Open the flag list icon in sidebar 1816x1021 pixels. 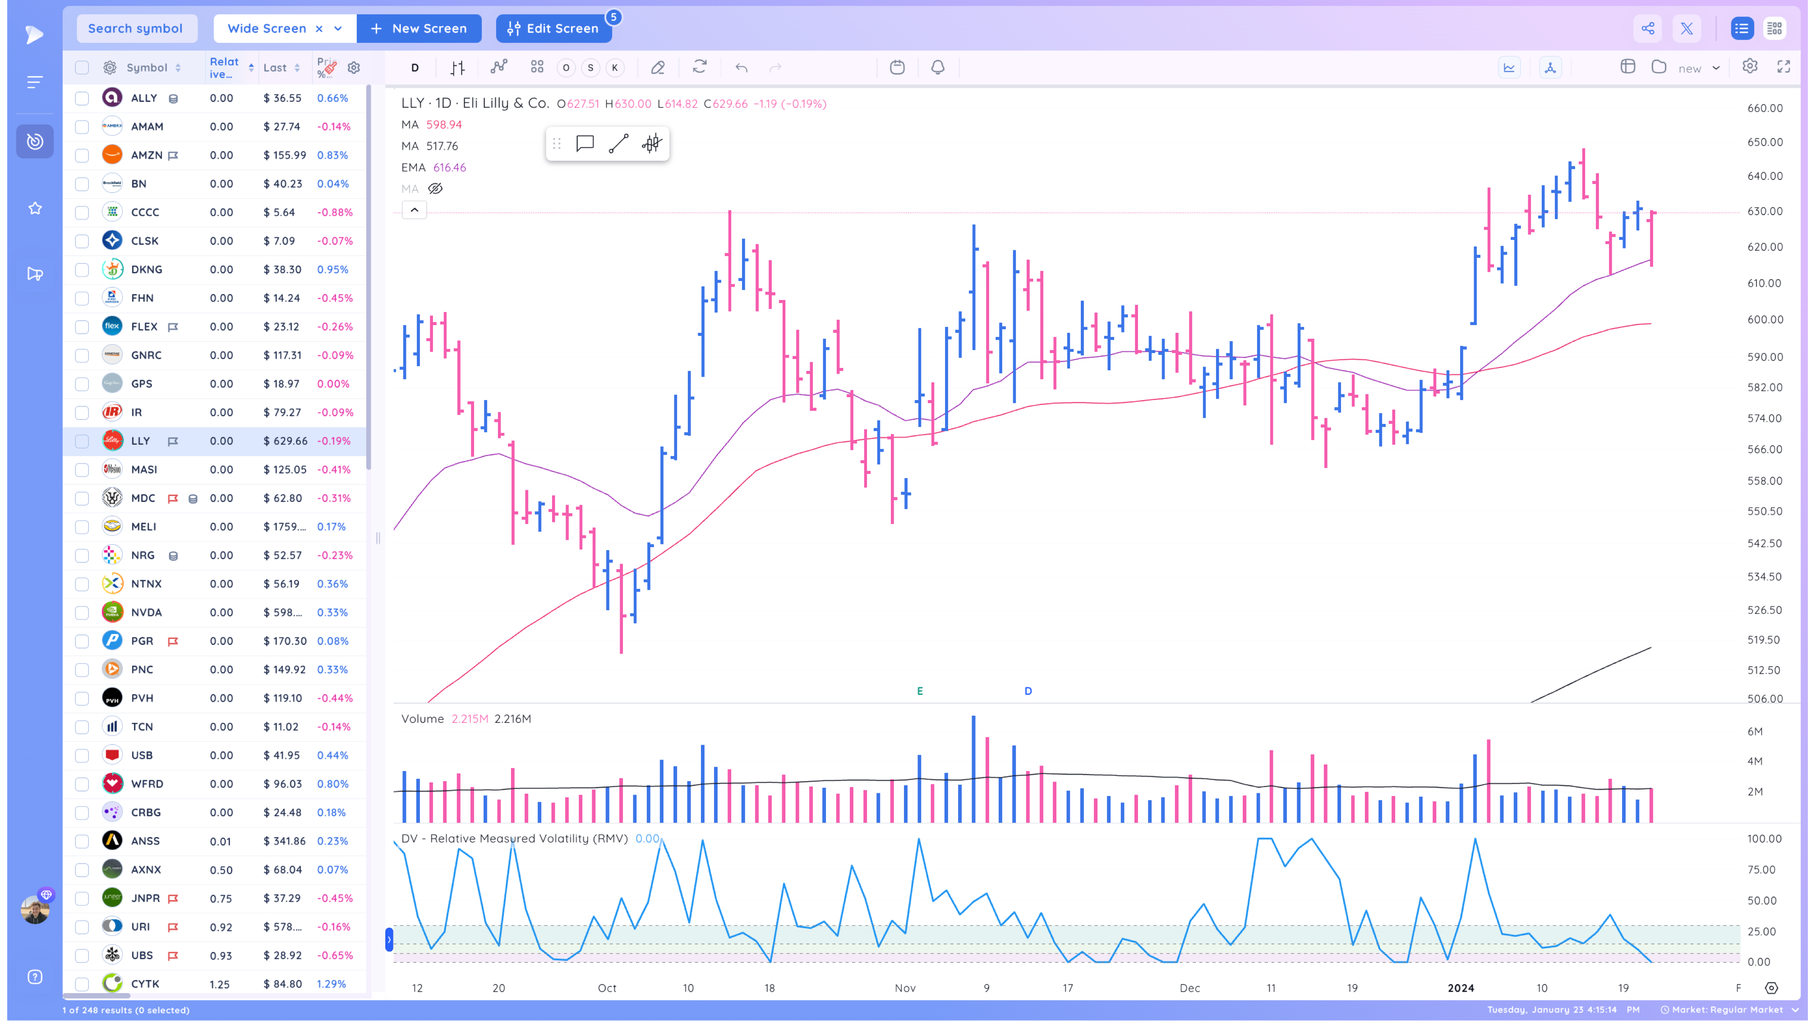pyautogui.click(x=35, y=273)
